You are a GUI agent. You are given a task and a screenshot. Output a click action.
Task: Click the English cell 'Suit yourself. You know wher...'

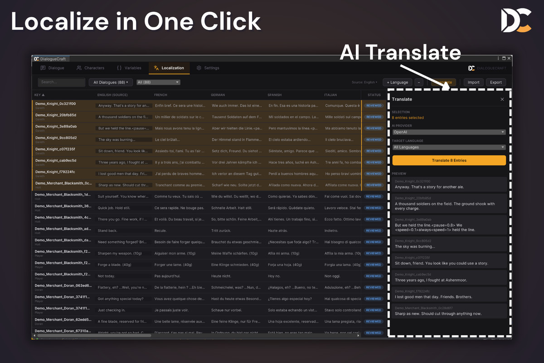point(123,196)
